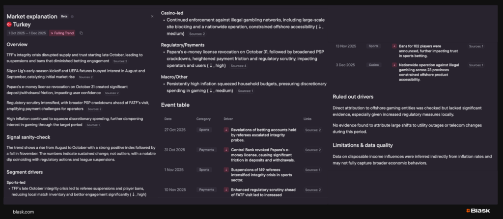This screenshot has height=219, width=503.
Task: Click down-arrow icon on 13 Nov 2025 event
Action: (394, 46)
